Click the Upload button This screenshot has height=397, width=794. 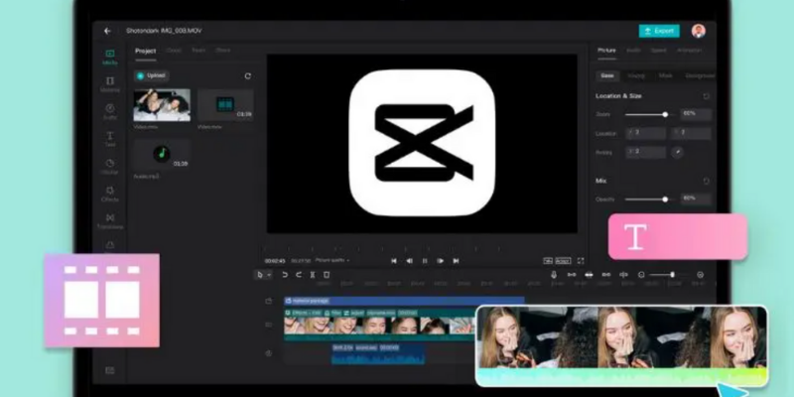152,76
